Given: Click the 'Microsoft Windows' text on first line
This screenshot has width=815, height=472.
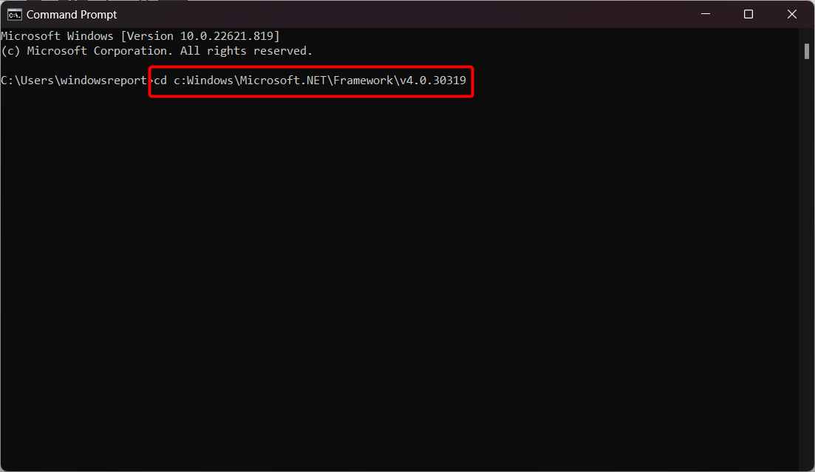Looking at the screenshot, I should tap(57, 36).
